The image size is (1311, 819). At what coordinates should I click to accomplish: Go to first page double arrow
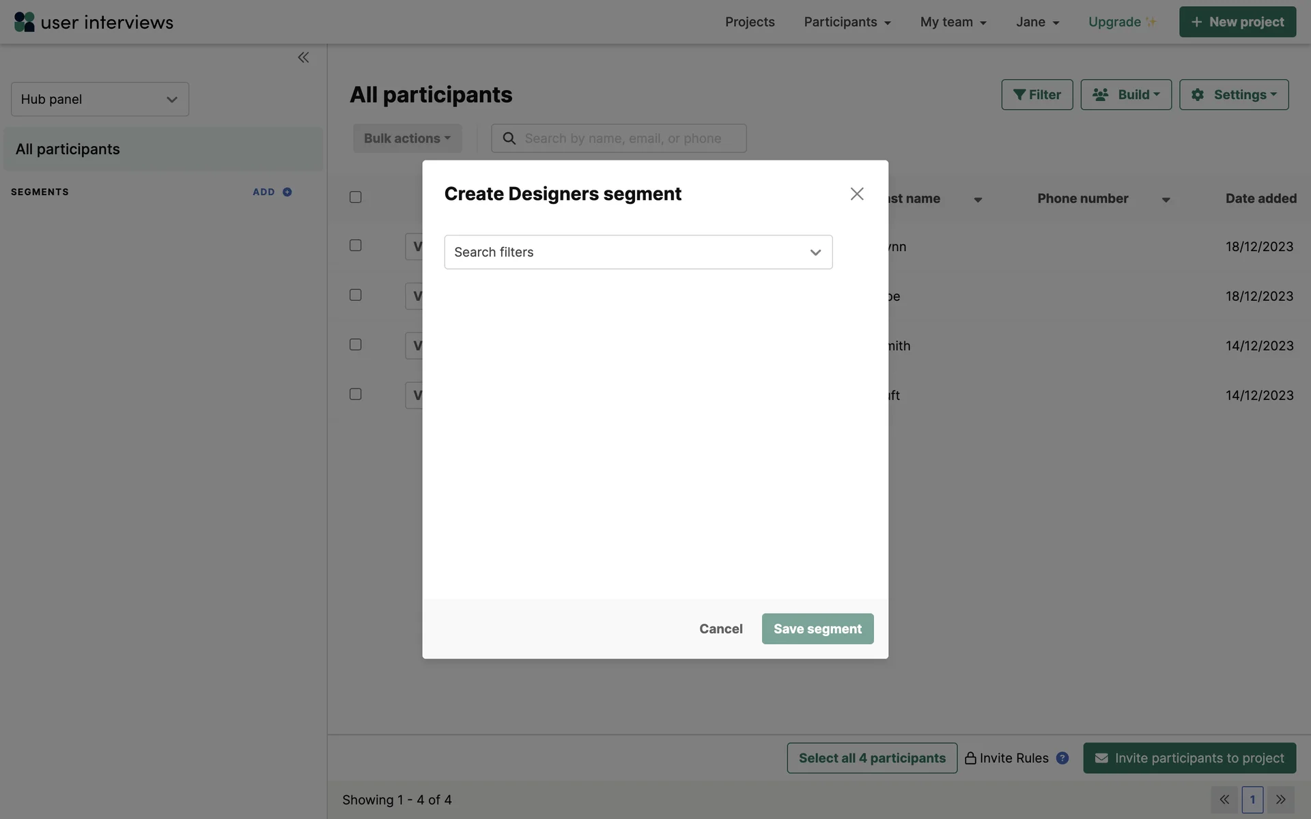click(1224, 800)
